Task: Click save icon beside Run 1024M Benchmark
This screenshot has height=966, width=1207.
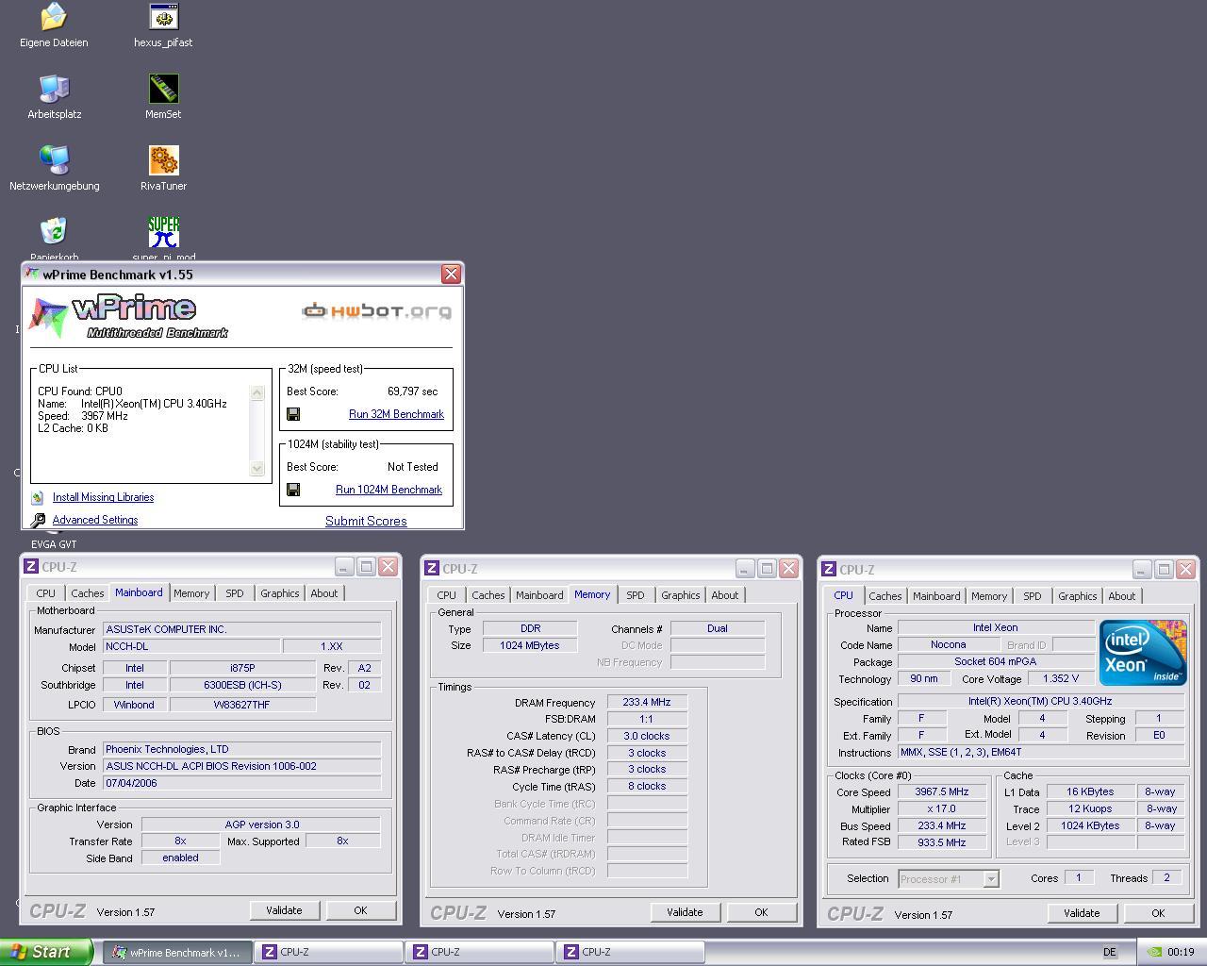Action: click(x=293, y=490)
